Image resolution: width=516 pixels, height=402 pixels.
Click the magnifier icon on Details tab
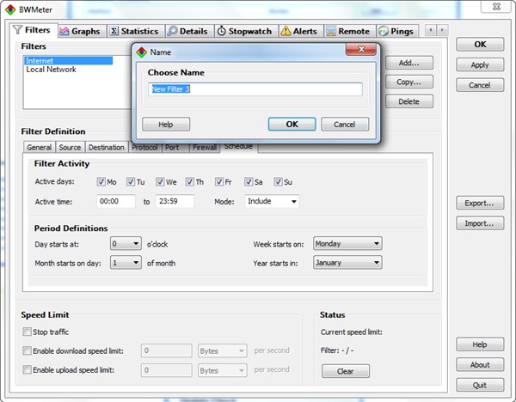pyautogui.click(x=173, y=31)
